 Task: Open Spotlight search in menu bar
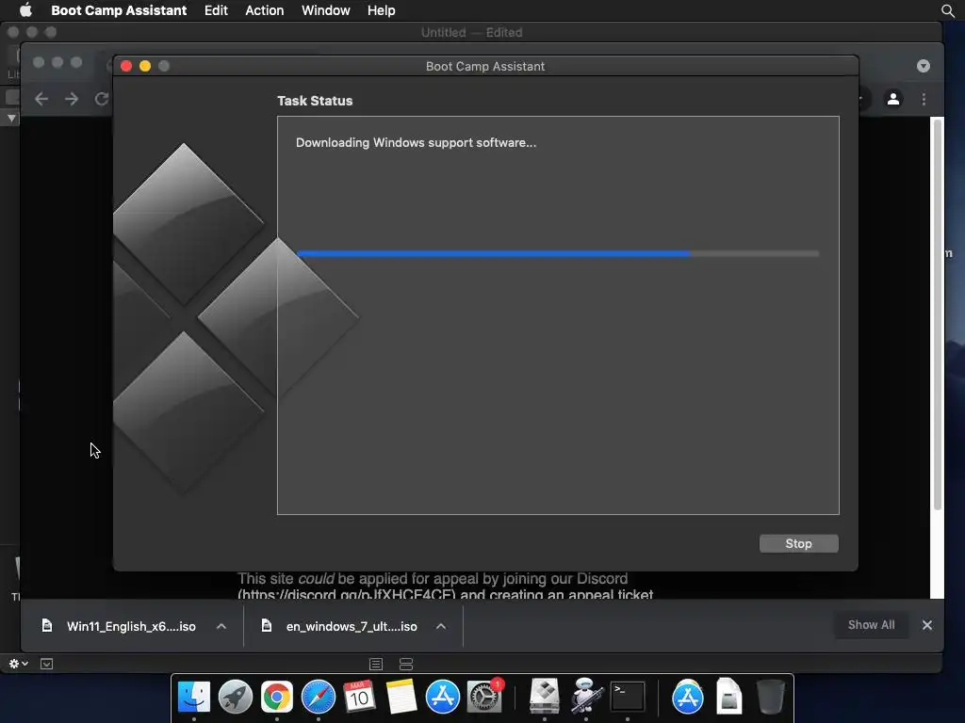tap(948, 10)
